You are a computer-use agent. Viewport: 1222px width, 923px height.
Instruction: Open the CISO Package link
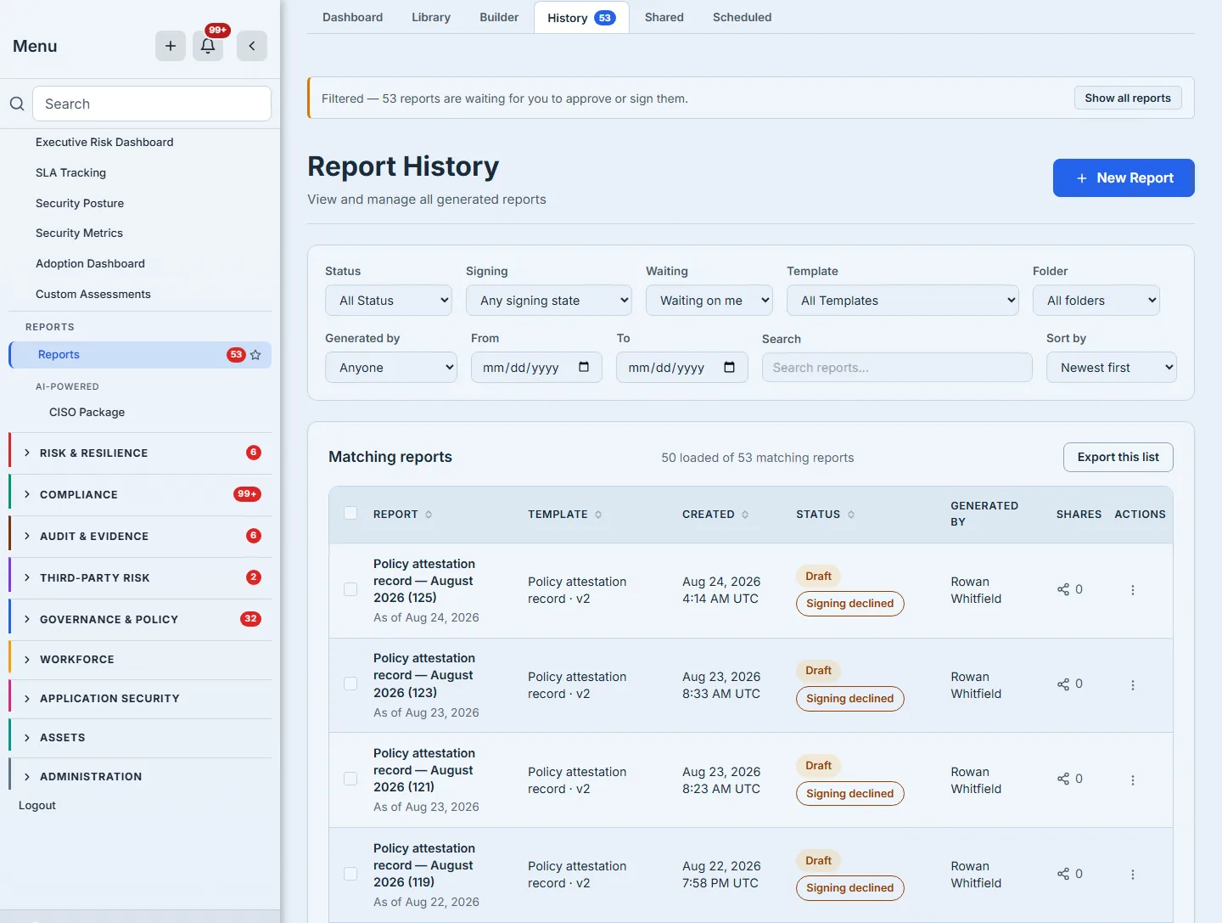(87, 413)
